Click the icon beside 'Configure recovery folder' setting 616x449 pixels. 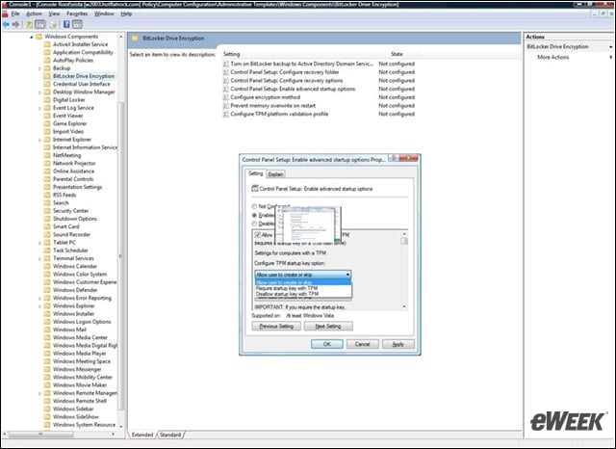[226, 72]
